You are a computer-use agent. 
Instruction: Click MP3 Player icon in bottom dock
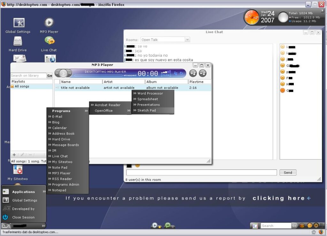156,225
